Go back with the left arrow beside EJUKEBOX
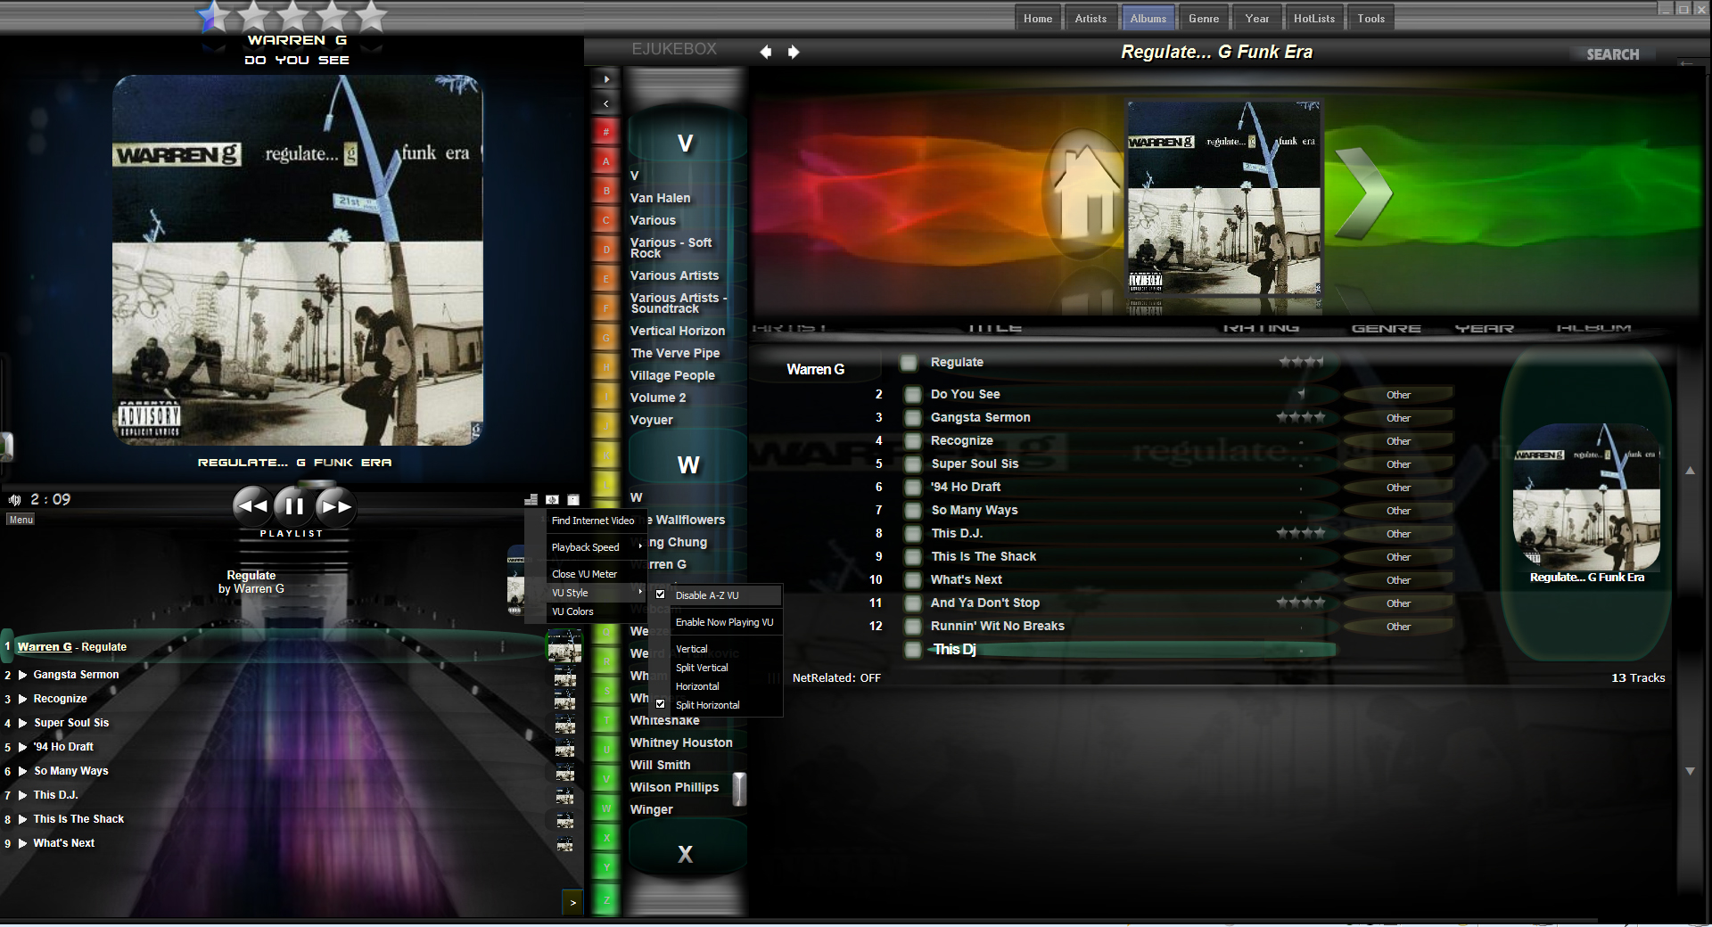 (765, 52)
